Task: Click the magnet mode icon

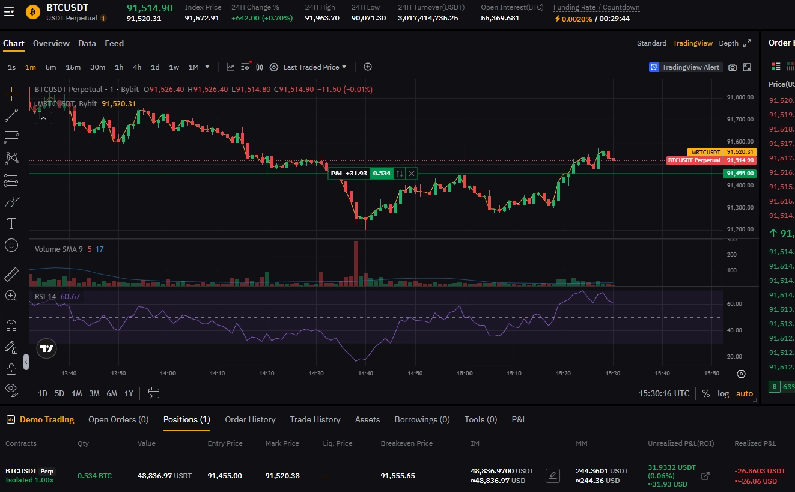Action: point(11,326)
